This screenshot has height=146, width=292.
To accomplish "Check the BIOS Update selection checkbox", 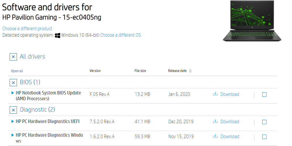I will coord(264,94).
